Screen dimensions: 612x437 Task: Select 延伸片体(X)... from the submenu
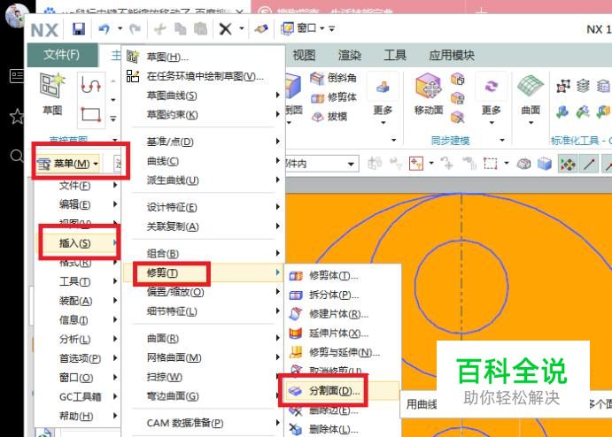click(x=342, y=333)
